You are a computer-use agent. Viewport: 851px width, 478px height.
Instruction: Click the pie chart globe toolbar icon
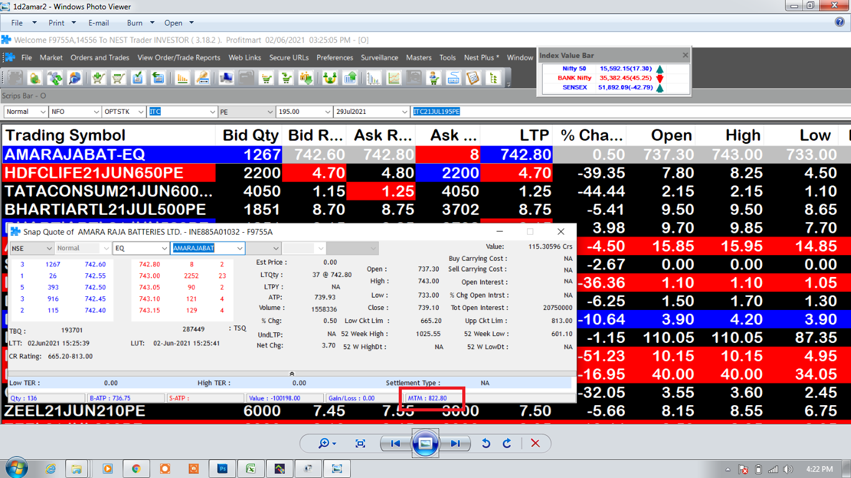75,78
